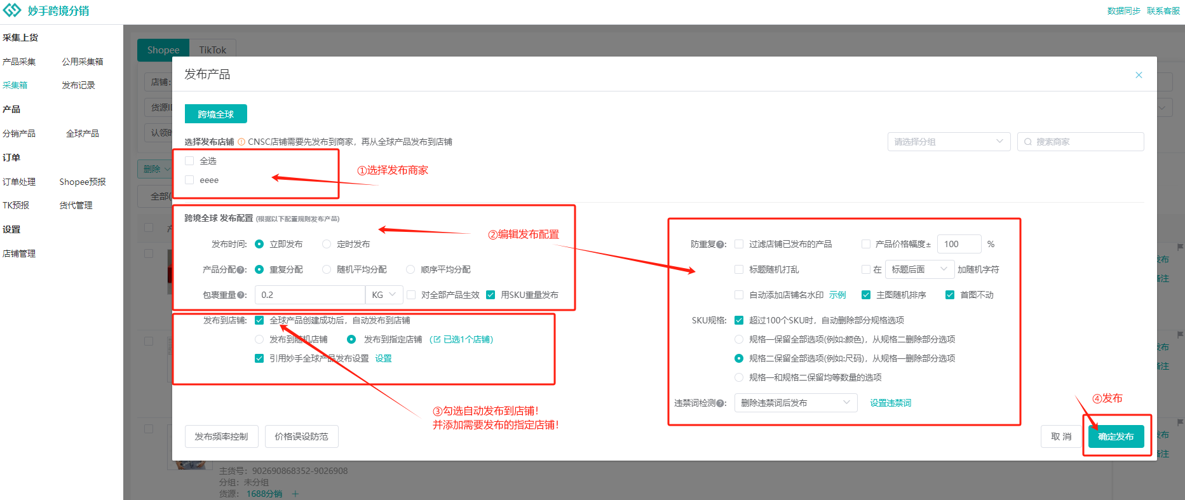
Task: Open 店铺管理 in the sidebar
Action: click(x=19, y=253)
